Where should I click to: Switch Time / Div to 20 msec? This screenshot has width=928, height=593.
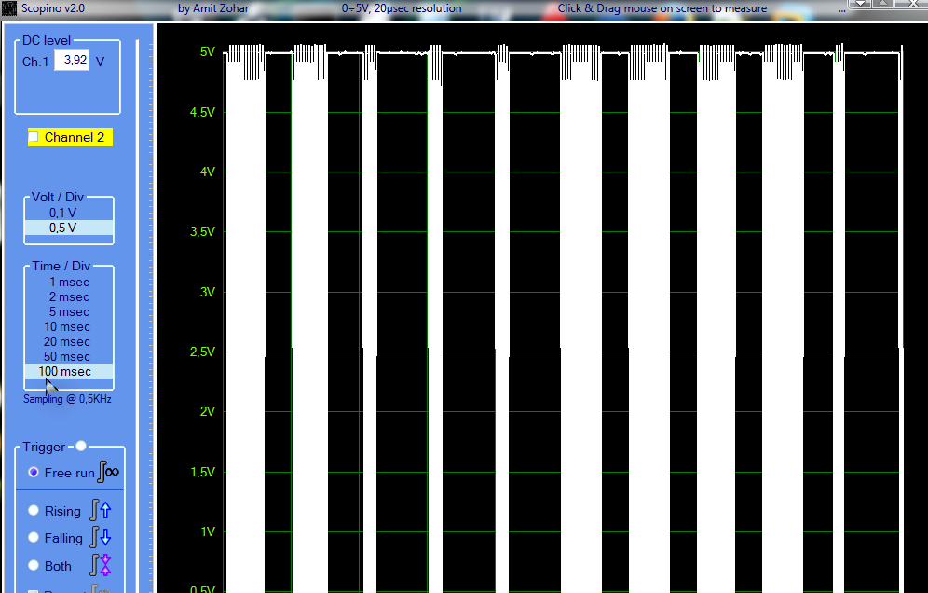(x=67, y=341)
